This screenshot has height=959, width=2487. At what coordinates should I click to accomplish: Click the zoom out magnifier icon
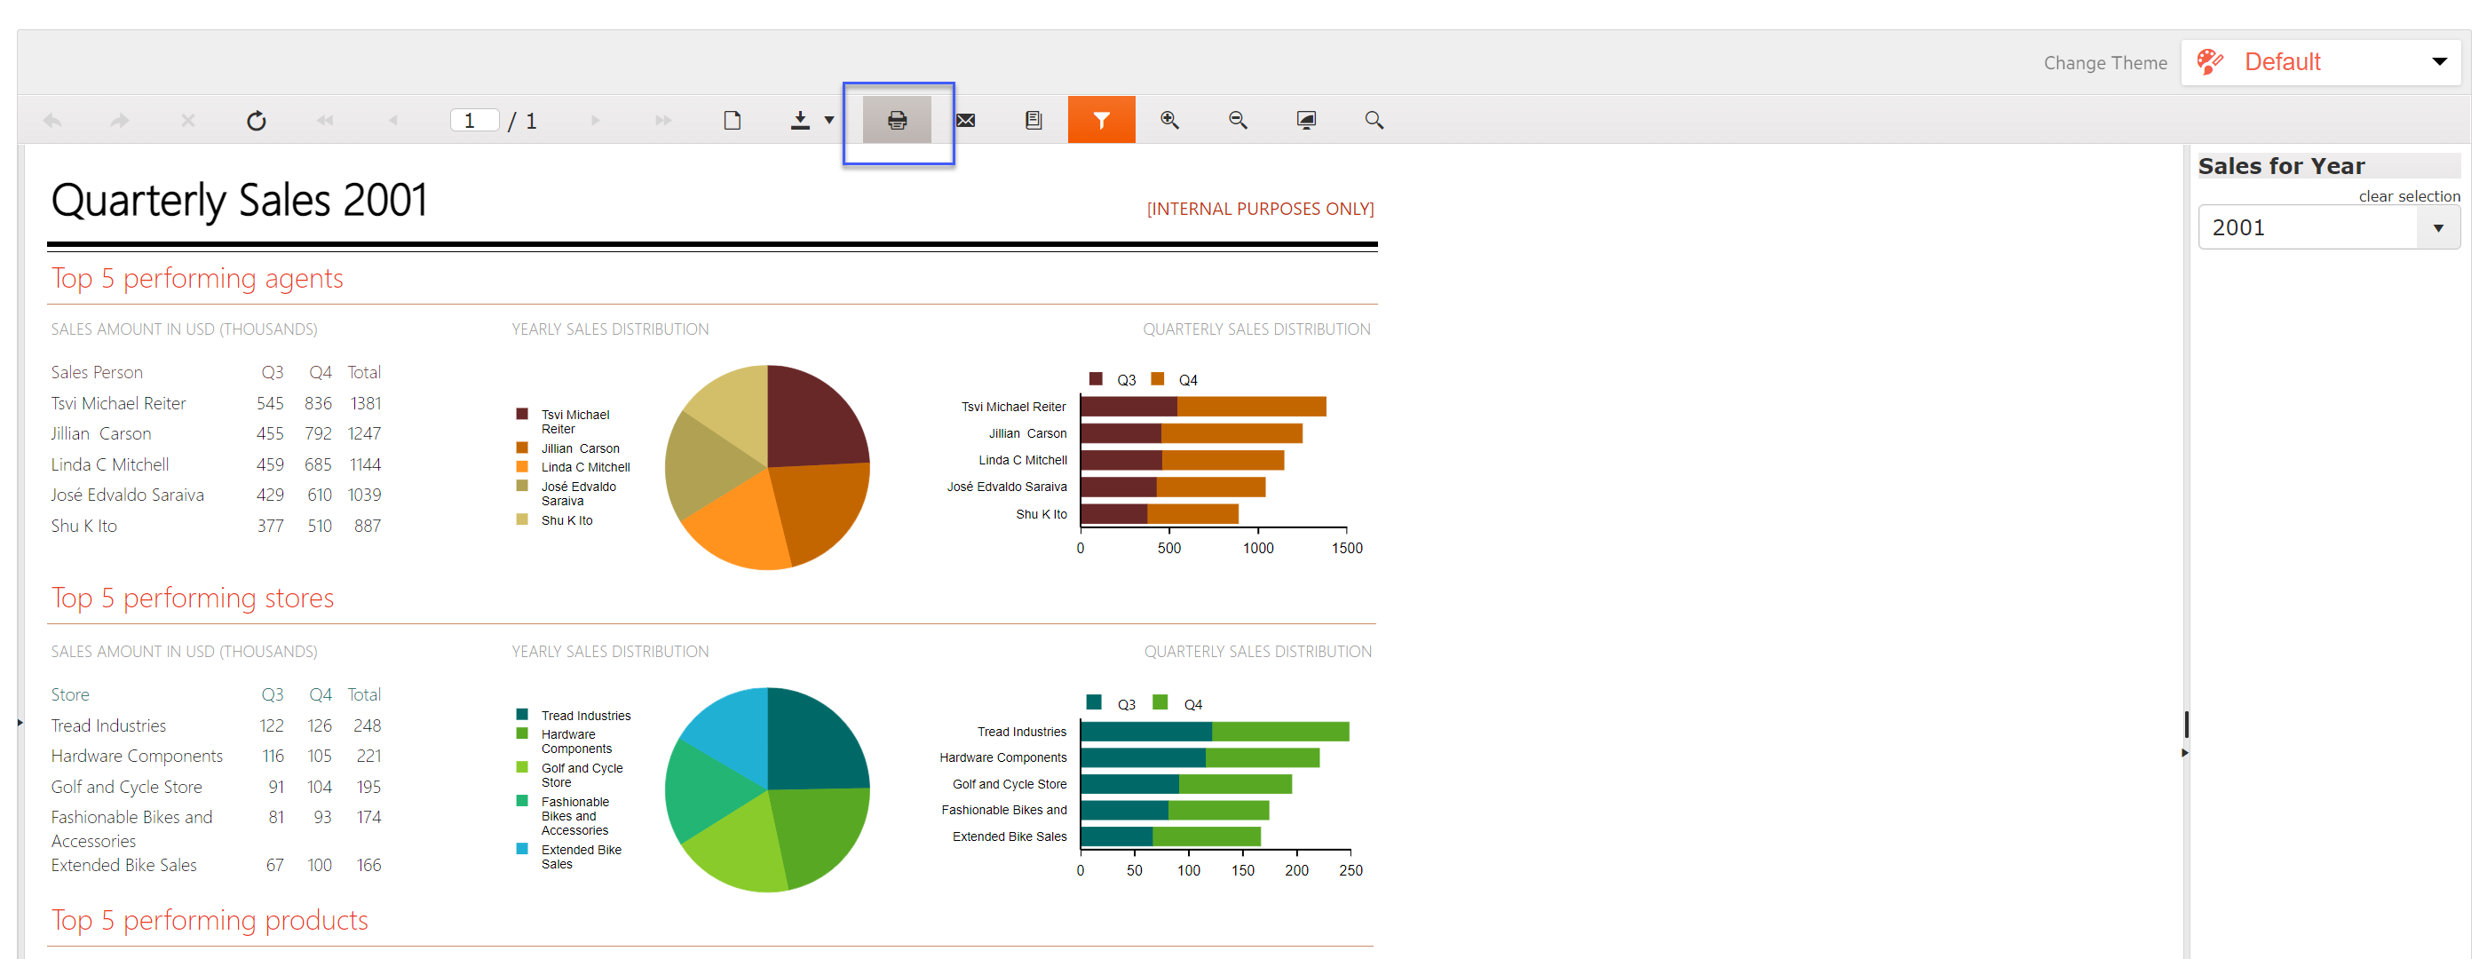tap(1237, 121)
